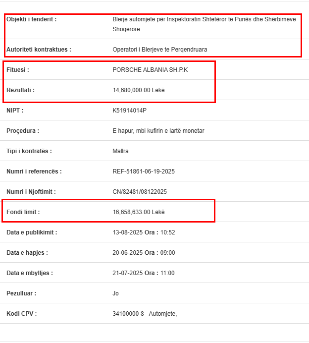Click the winner name PORSCHE ALBANIA SH.P.K

click(150, 70)
